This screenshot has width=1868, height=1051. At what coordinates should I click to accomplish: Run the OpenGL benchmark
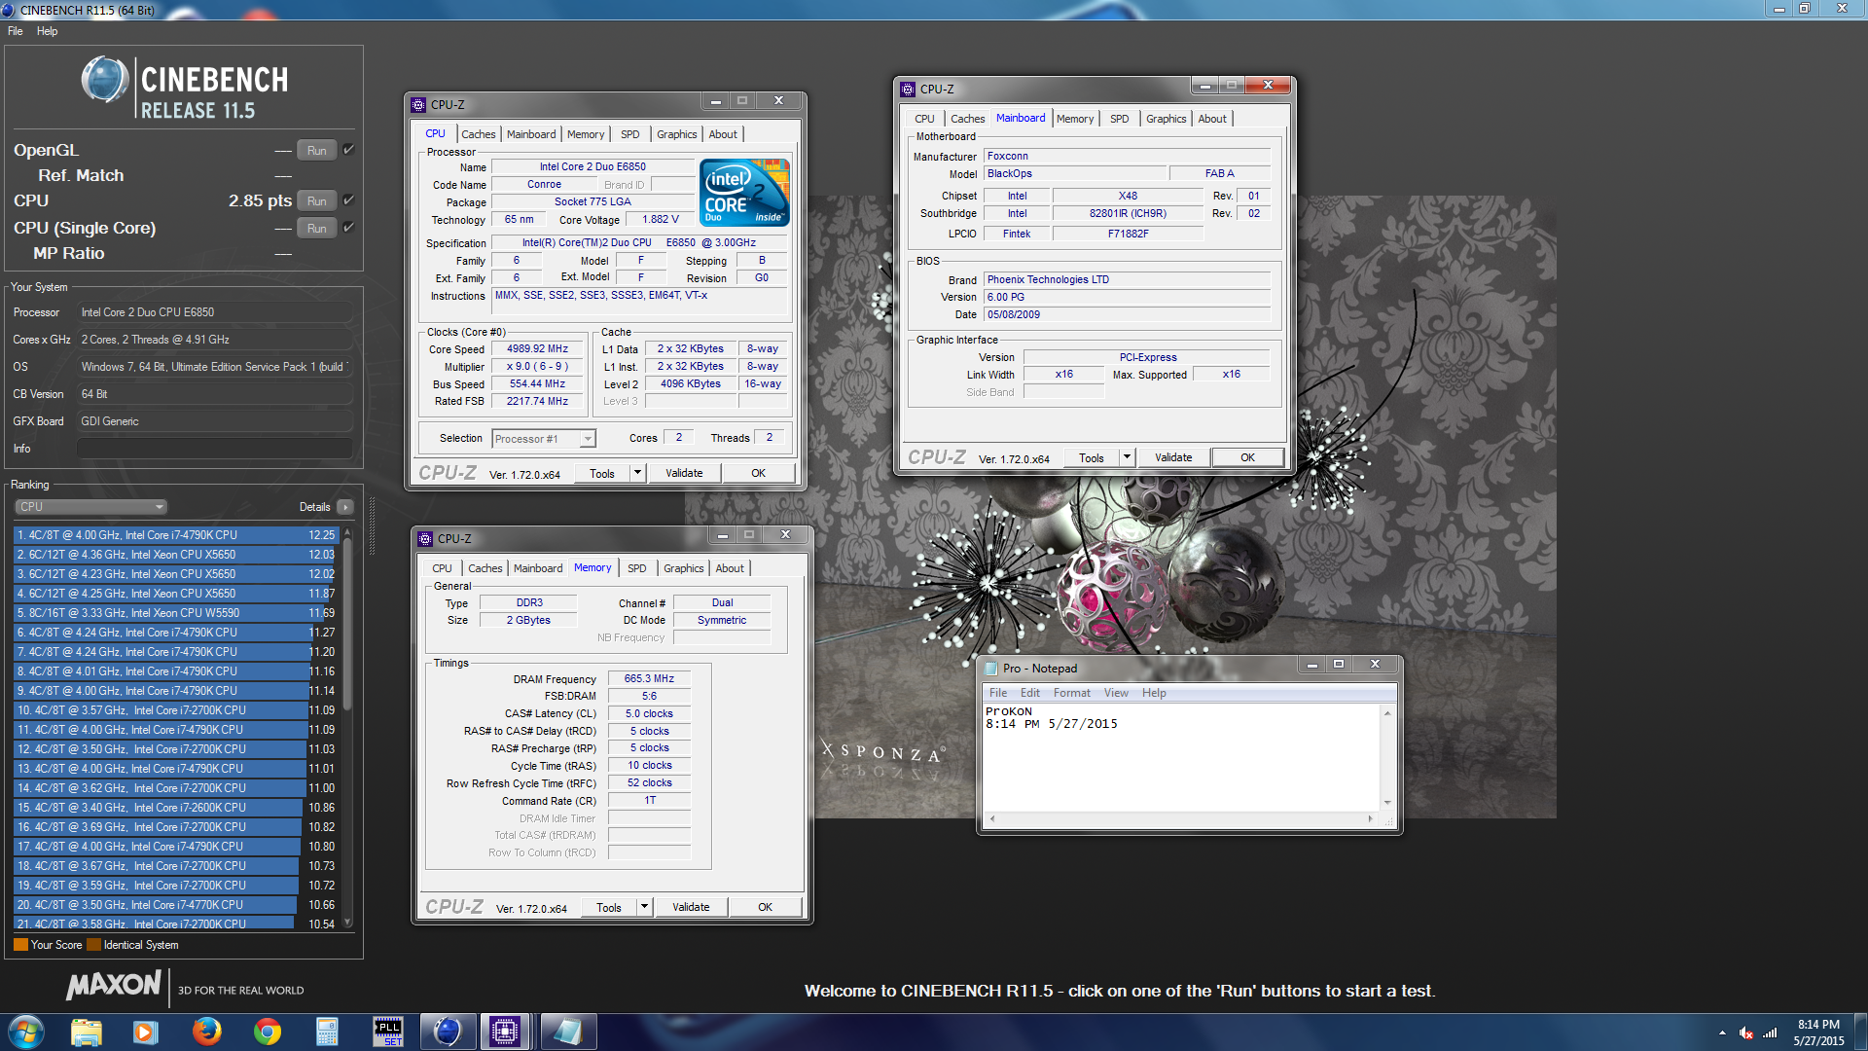(317, 150)
